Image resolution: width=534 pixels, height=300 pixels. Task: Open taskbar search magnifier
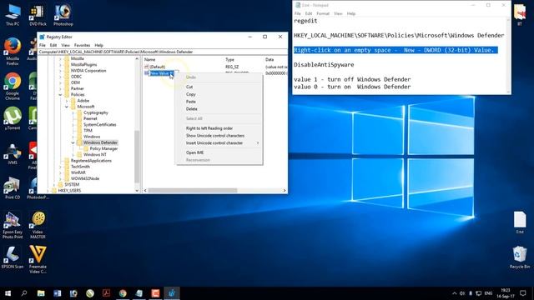(x=24, y=293)
